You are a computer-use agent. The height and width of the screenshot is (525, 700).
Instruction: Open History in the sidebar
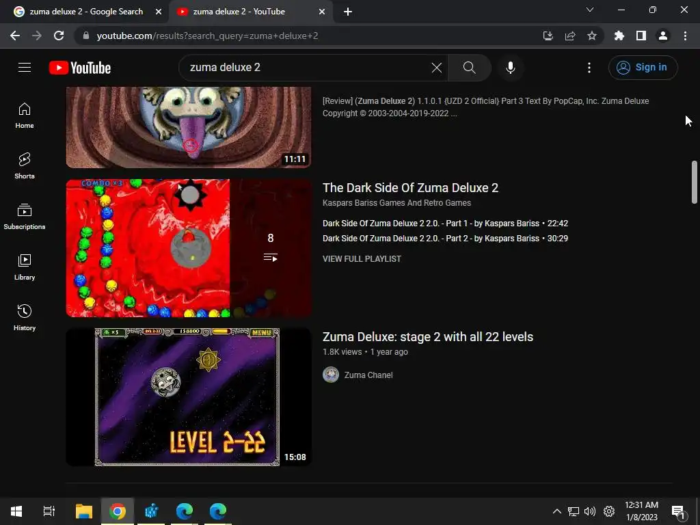(25, 318)
